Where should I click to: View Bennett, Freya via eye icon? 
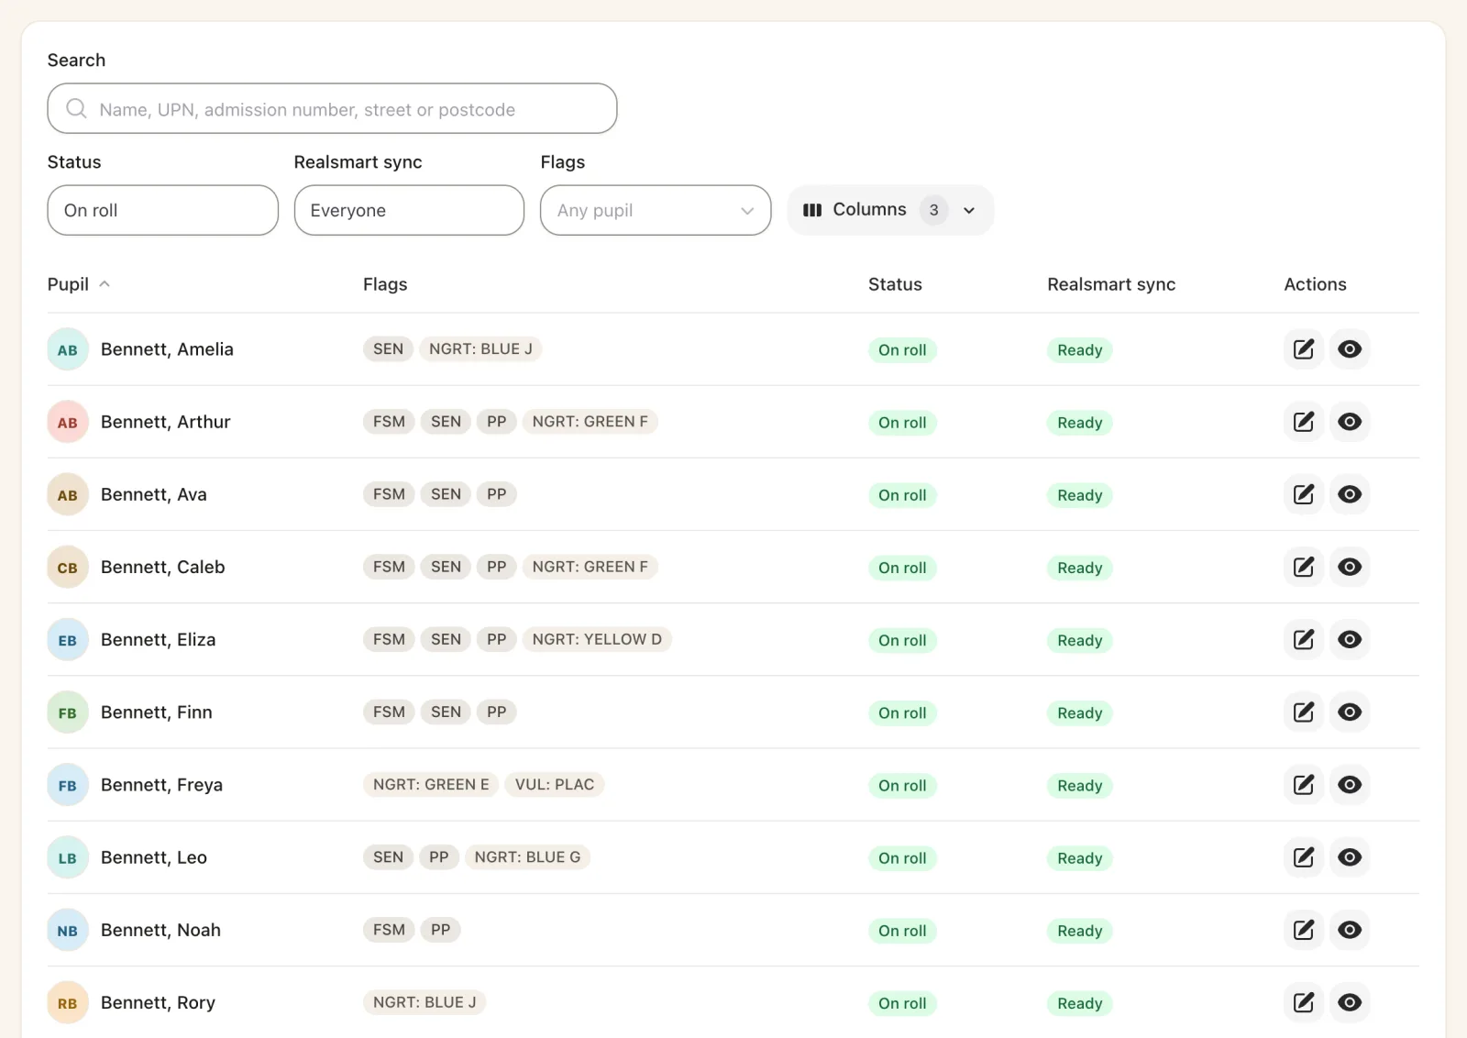pyautogui.click(x=1349, y=785)
